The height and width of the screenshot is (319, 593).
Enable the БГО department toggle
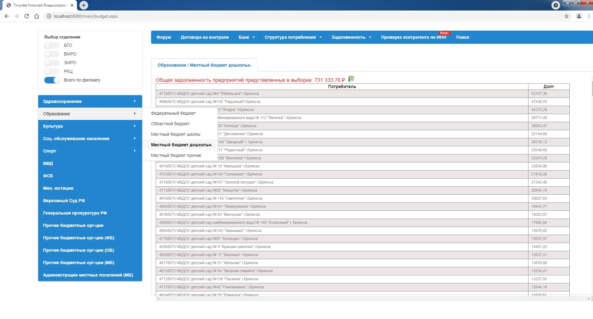coord(52,46)
